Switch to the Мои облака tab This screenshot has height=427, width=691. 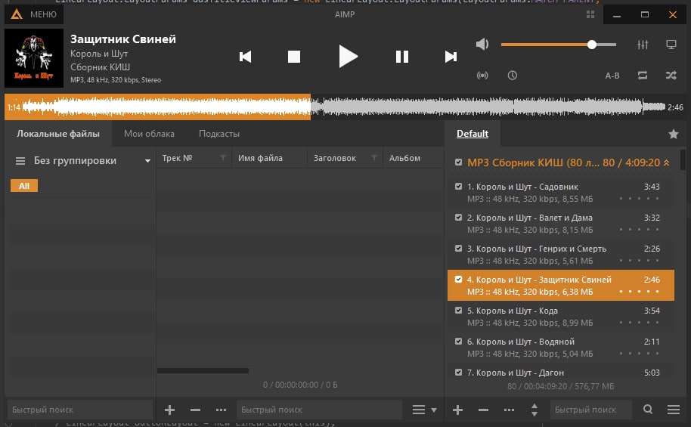click(149, 134)
